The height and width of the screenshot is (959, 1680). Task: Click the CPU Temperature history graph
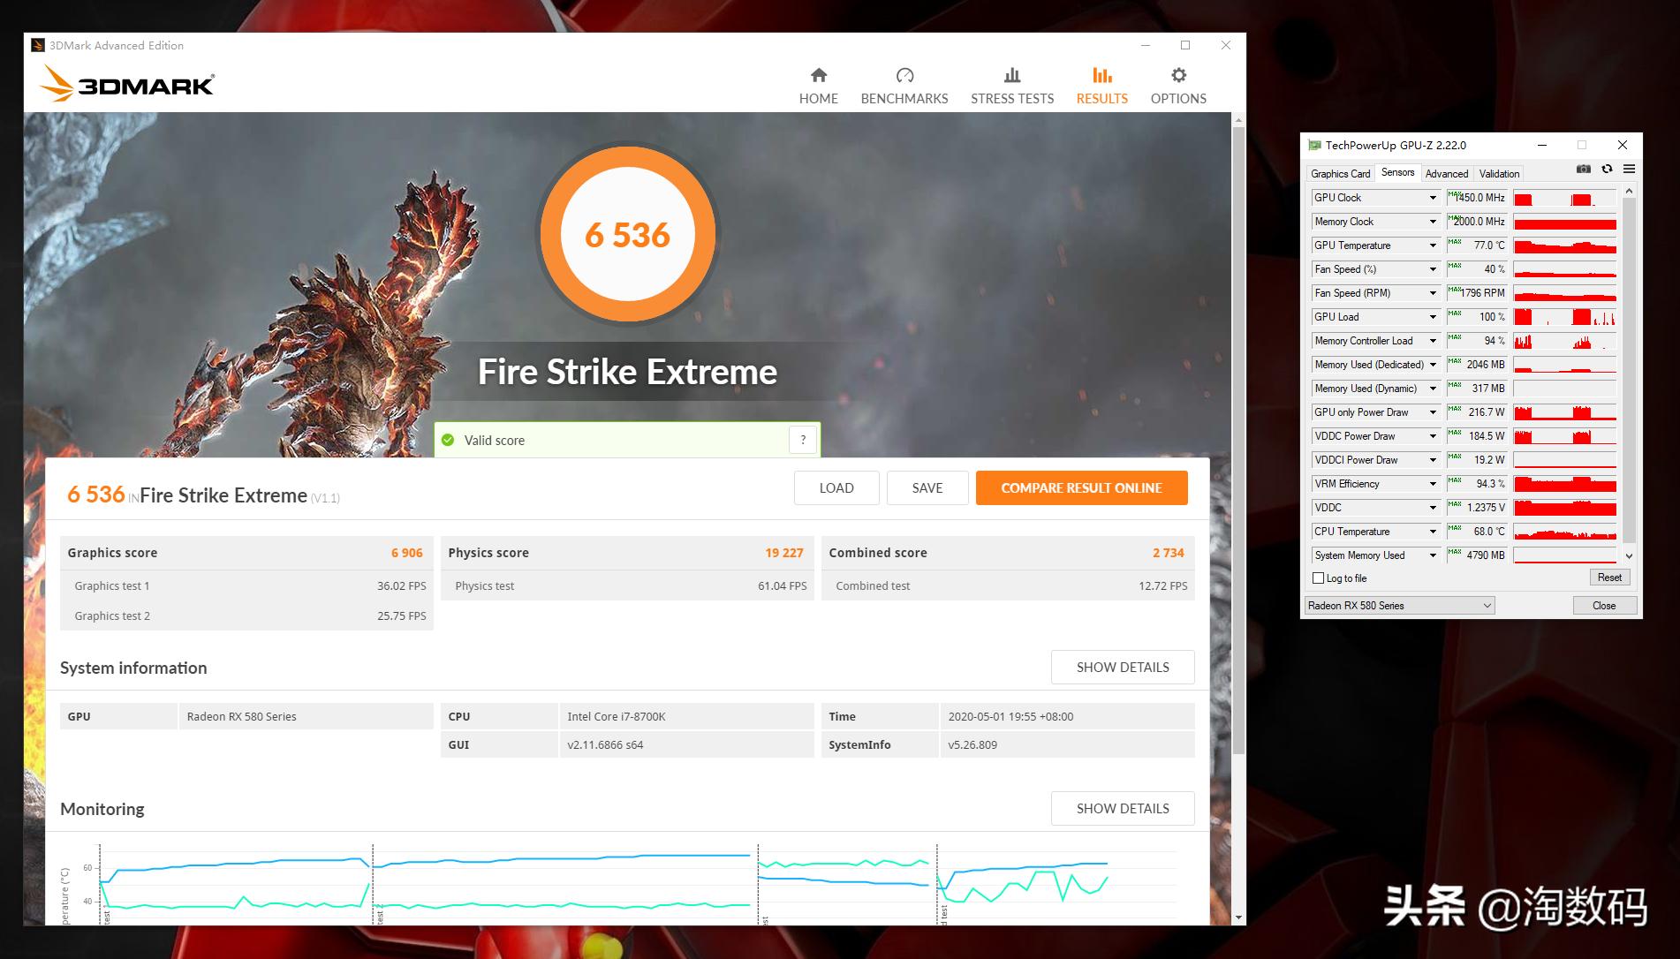point(1565,532)
